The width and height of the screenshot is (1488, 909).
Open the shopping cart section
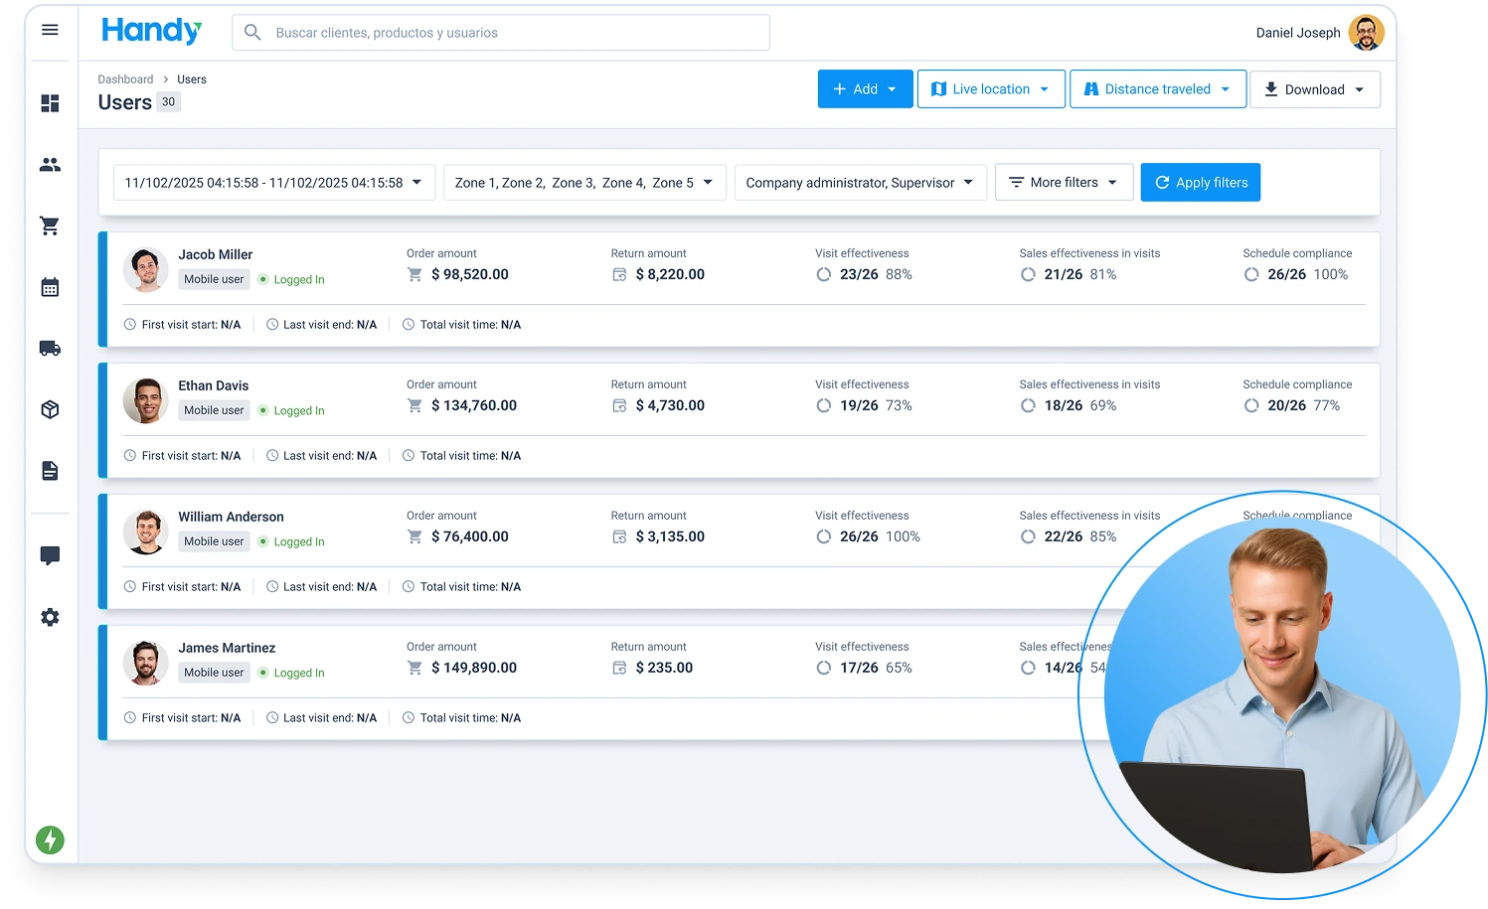pos(50,226)
